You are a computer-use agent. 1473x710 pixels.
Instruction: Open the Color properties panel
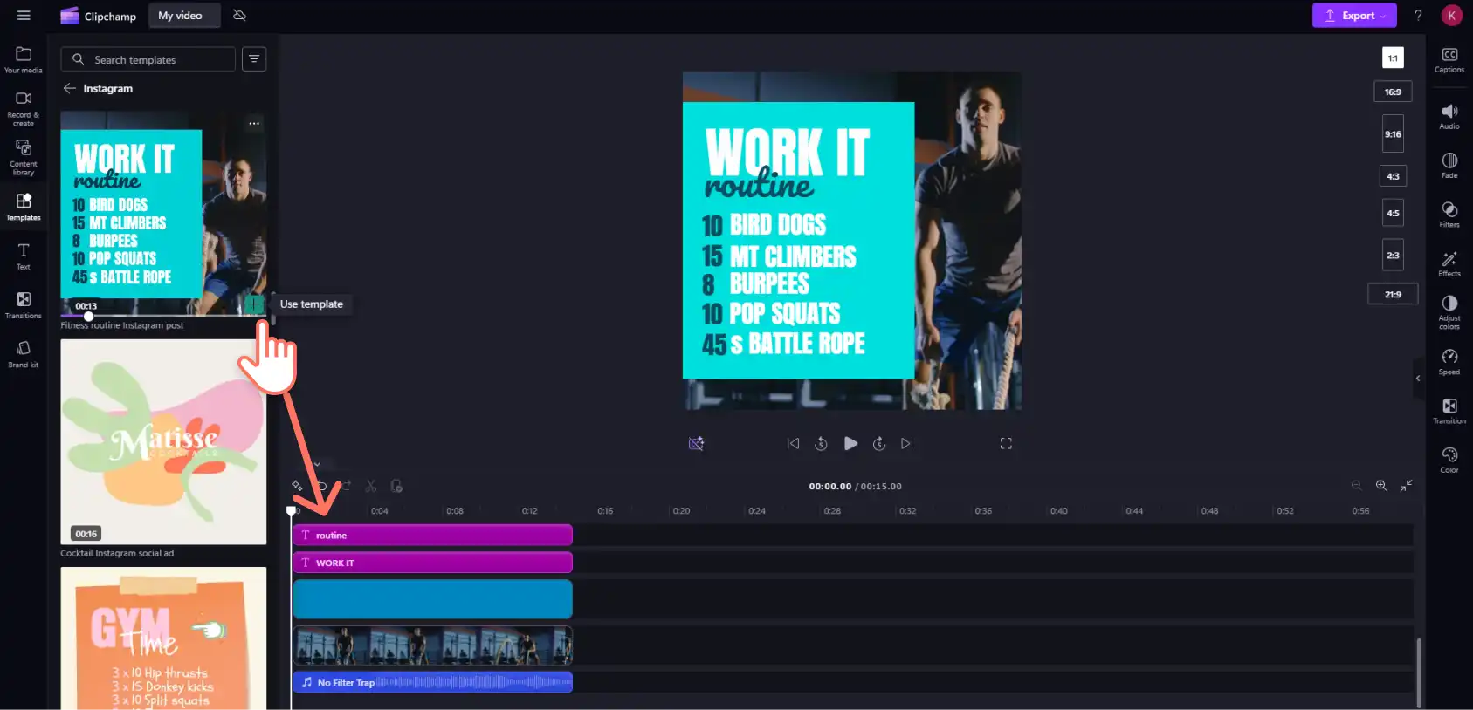click(x=1449, y=460)
